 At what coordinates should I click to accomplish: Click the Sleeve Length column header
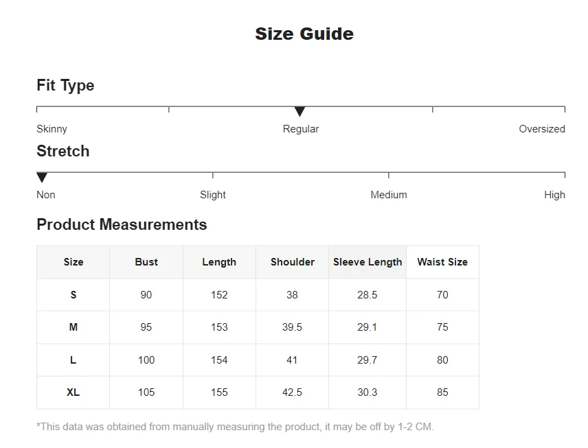click(367, 262)
